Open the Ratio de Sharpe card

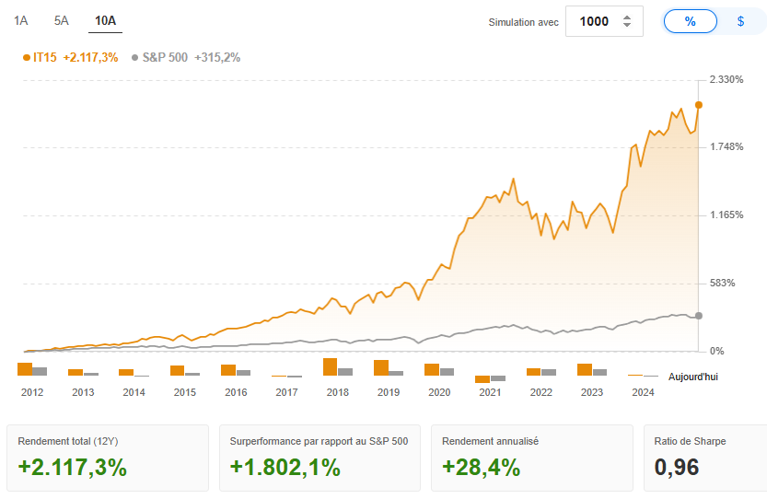[704, 458]
